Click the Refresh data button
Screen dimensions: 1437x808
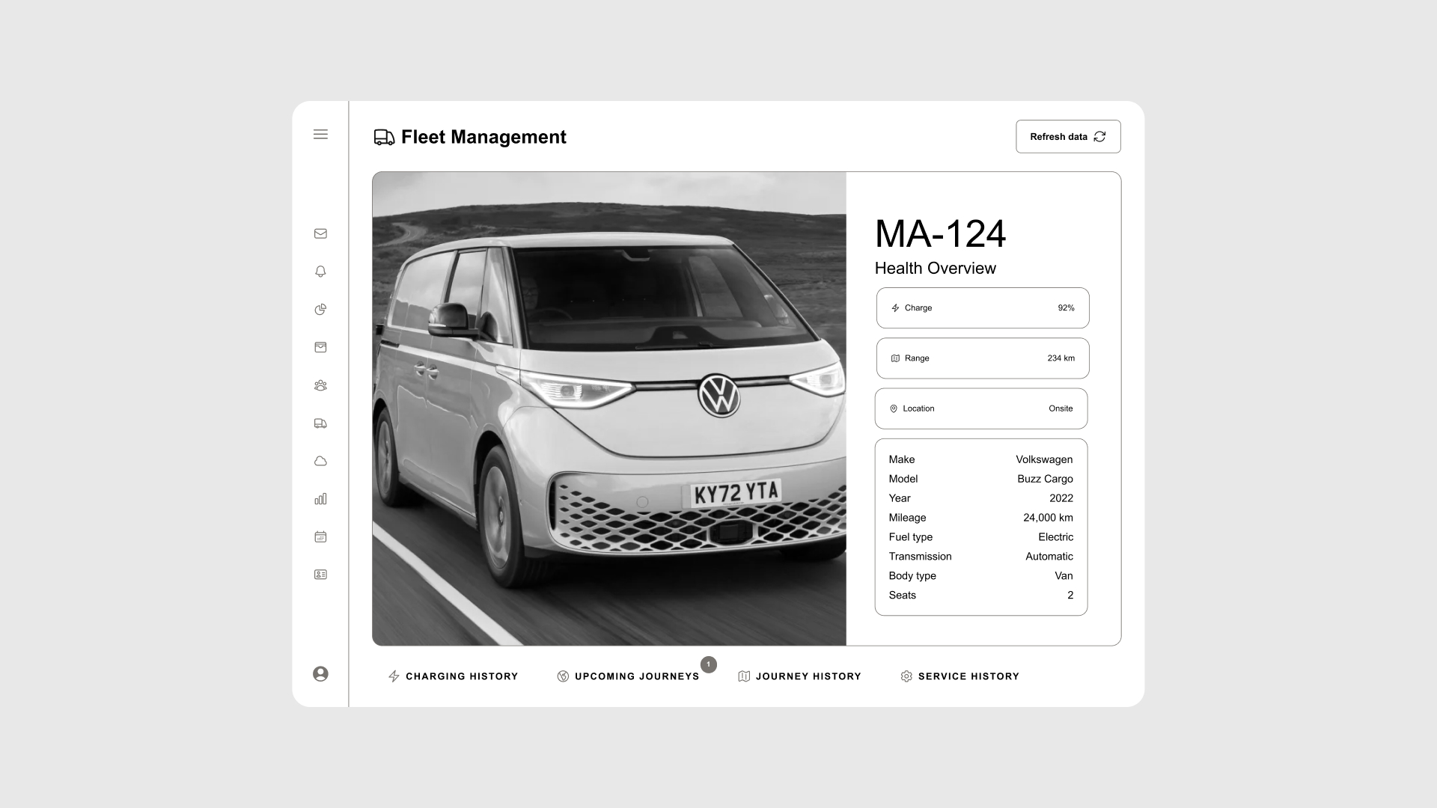pyautogui.click(x=1068, y=136)
